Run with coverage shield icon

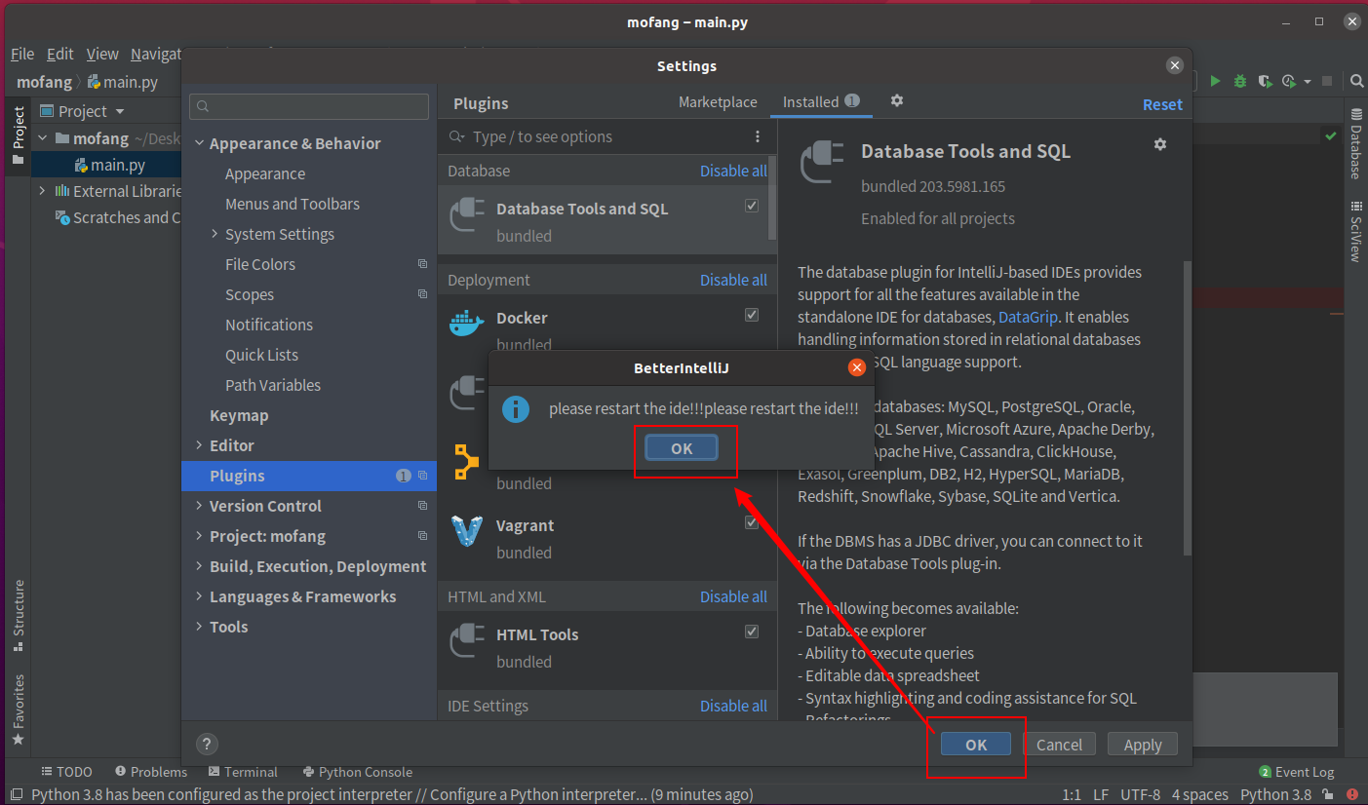pos(1264,82)
